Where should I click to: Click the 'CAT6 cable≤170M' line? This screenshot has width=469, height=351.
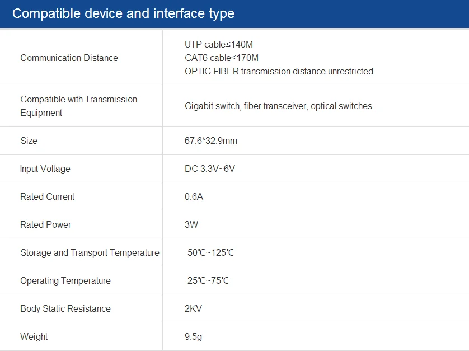tap(221, 58)
